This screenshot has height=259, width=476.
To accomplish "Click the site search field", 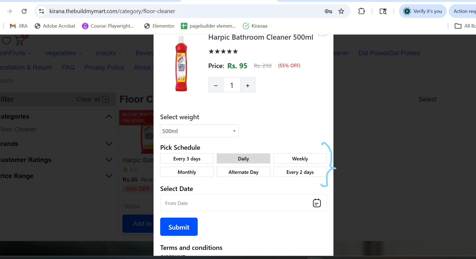I will click(x=77, y=81).
